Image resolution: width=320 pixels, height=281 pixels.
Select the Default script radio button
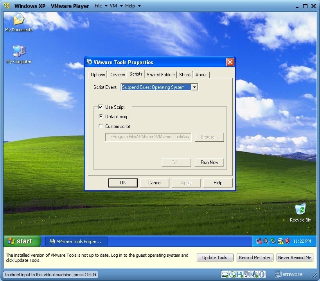pyautogui.click(x=101, y=116)
